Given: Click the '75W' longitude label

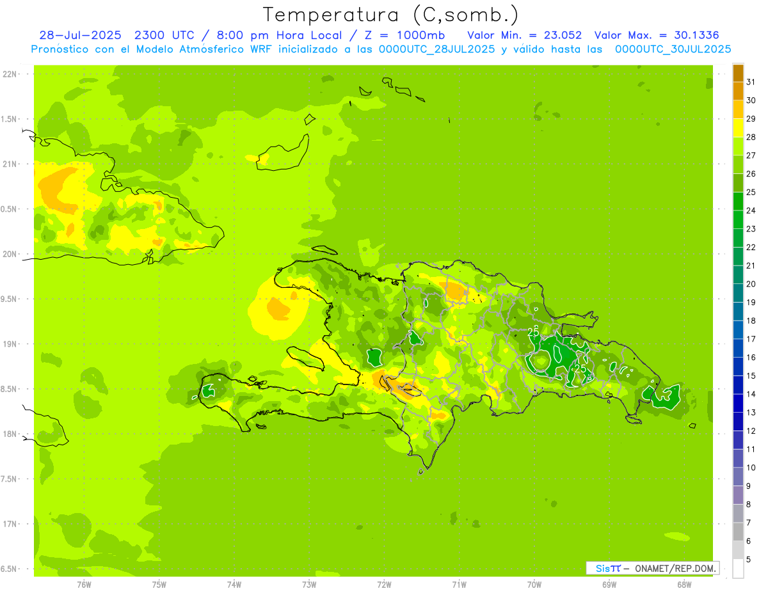Looking at the screenshot, I should [x=159, y=585].
